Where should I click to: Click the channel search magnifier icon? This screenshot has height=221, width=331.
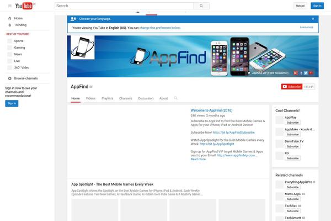click(x=175, y=98)
